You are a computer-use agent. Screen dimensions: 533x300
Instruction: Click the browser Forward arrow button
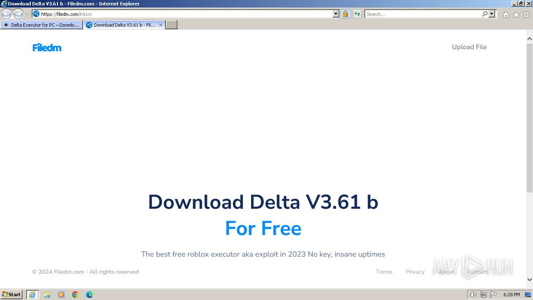18,14
